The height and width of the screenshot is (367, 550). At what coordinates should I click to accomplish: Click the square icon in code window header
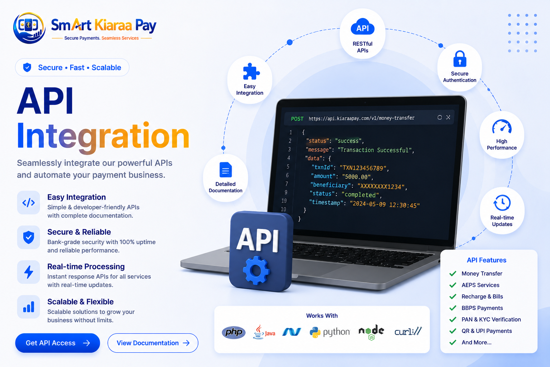pyautogui.click(x=440, y=117)
